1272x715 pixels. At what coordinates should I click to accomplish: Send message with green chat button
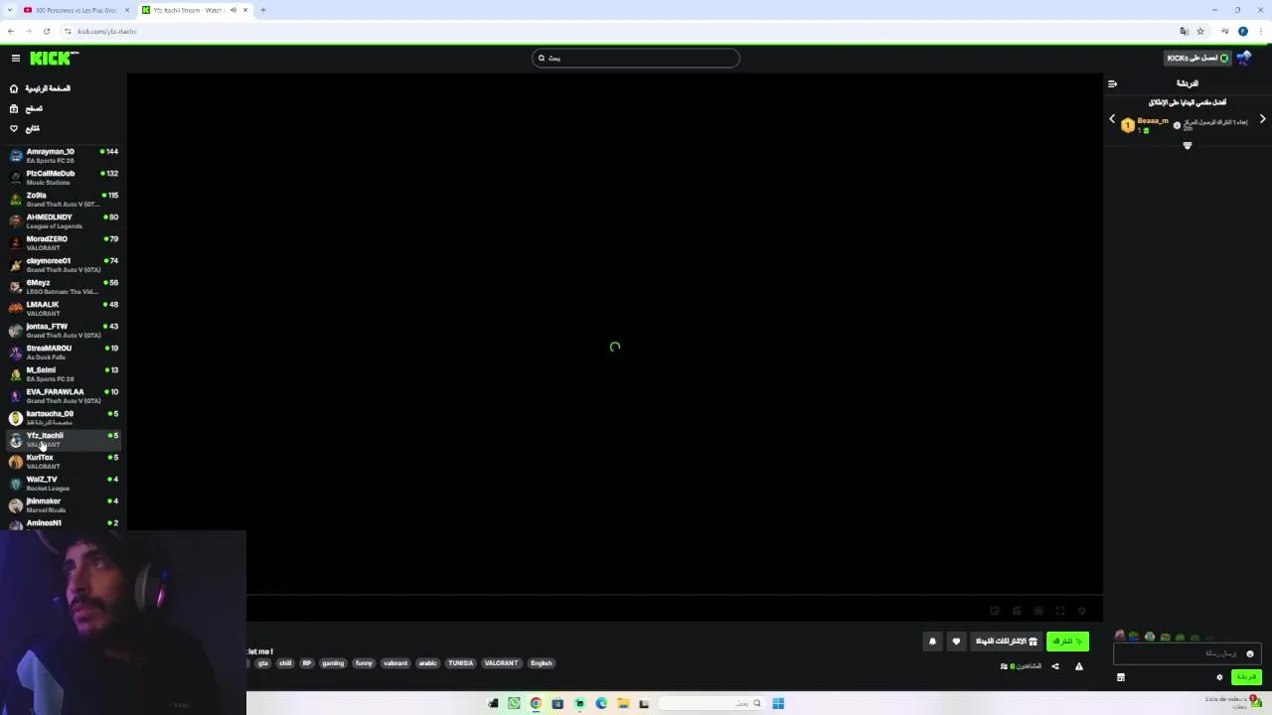point(1246,677)
